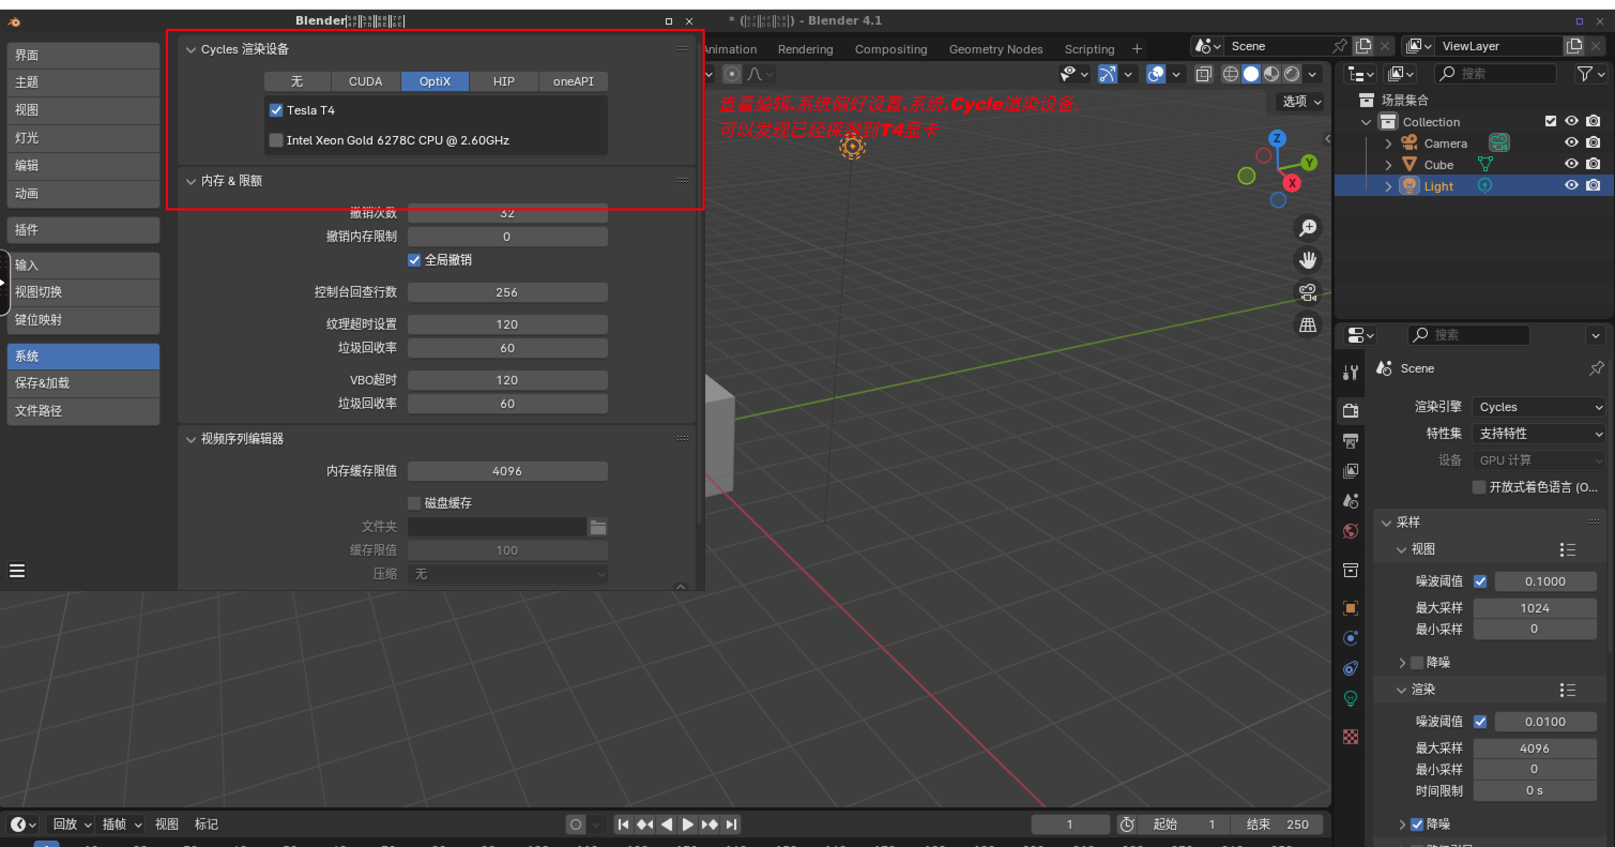Select the CUDA render device button
The width and height of the screenshot is (1615, 847).
point(365,81)
